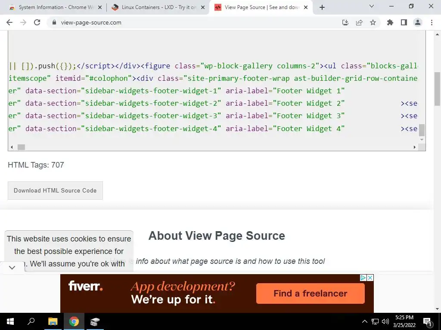Click the HTML Tags: 707 text
Screen dimensions: 441x330
pos(36,165)
